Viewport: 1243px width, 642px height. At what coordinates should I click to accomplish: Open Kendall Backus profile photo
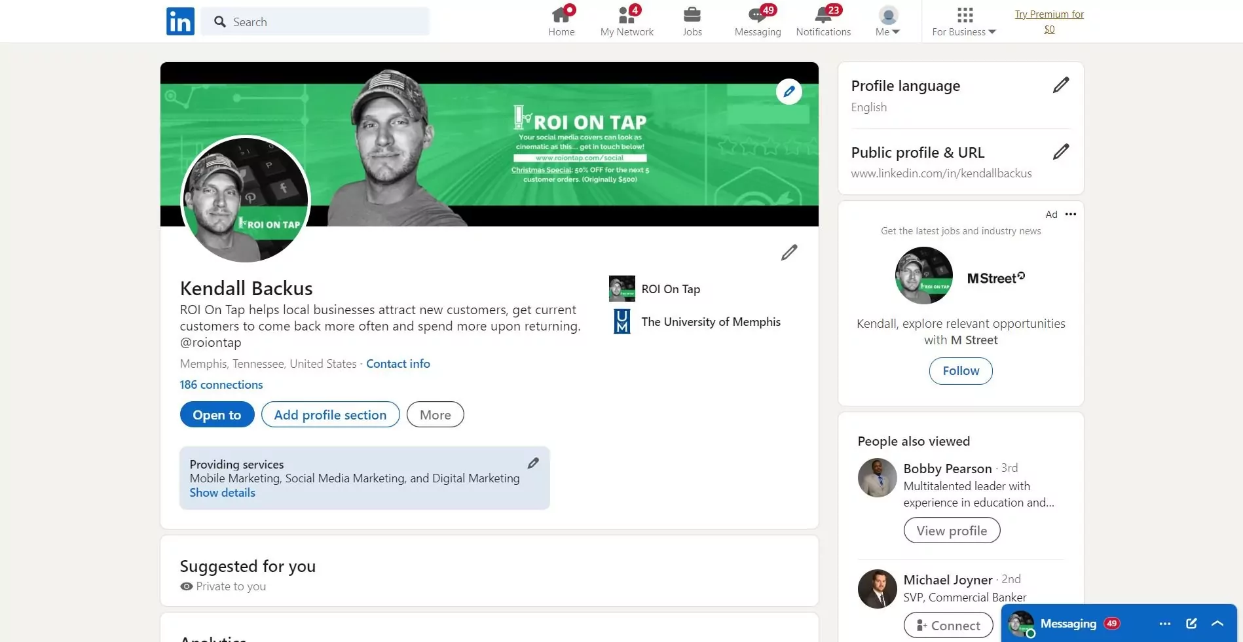tap(245, 200)
